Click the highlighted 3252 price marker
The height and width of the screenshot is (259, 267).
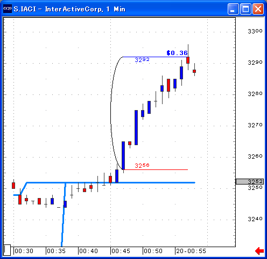(250, 181)
